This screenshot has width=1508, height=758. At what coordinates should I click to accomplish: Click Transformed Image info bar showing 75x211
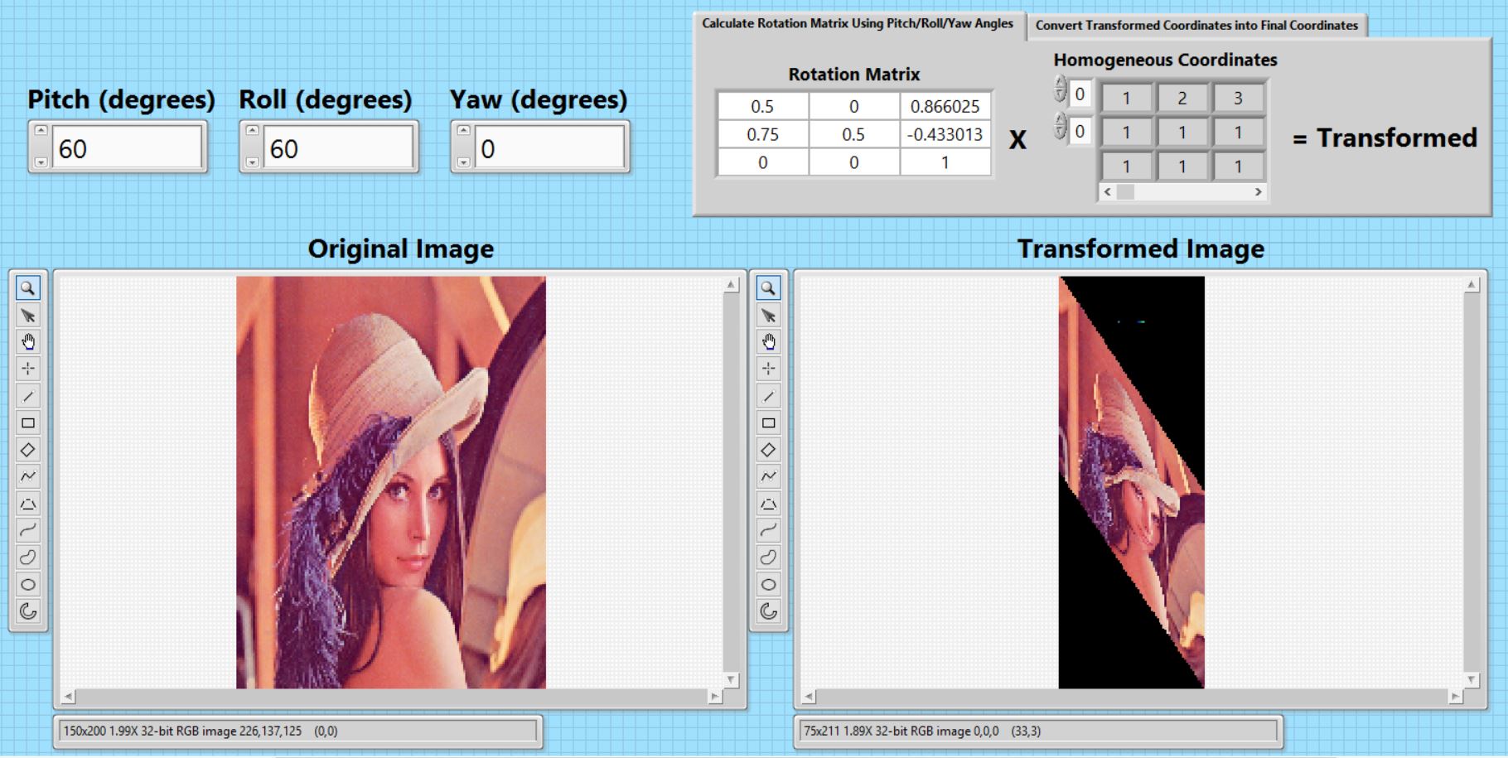(1038, 731)
